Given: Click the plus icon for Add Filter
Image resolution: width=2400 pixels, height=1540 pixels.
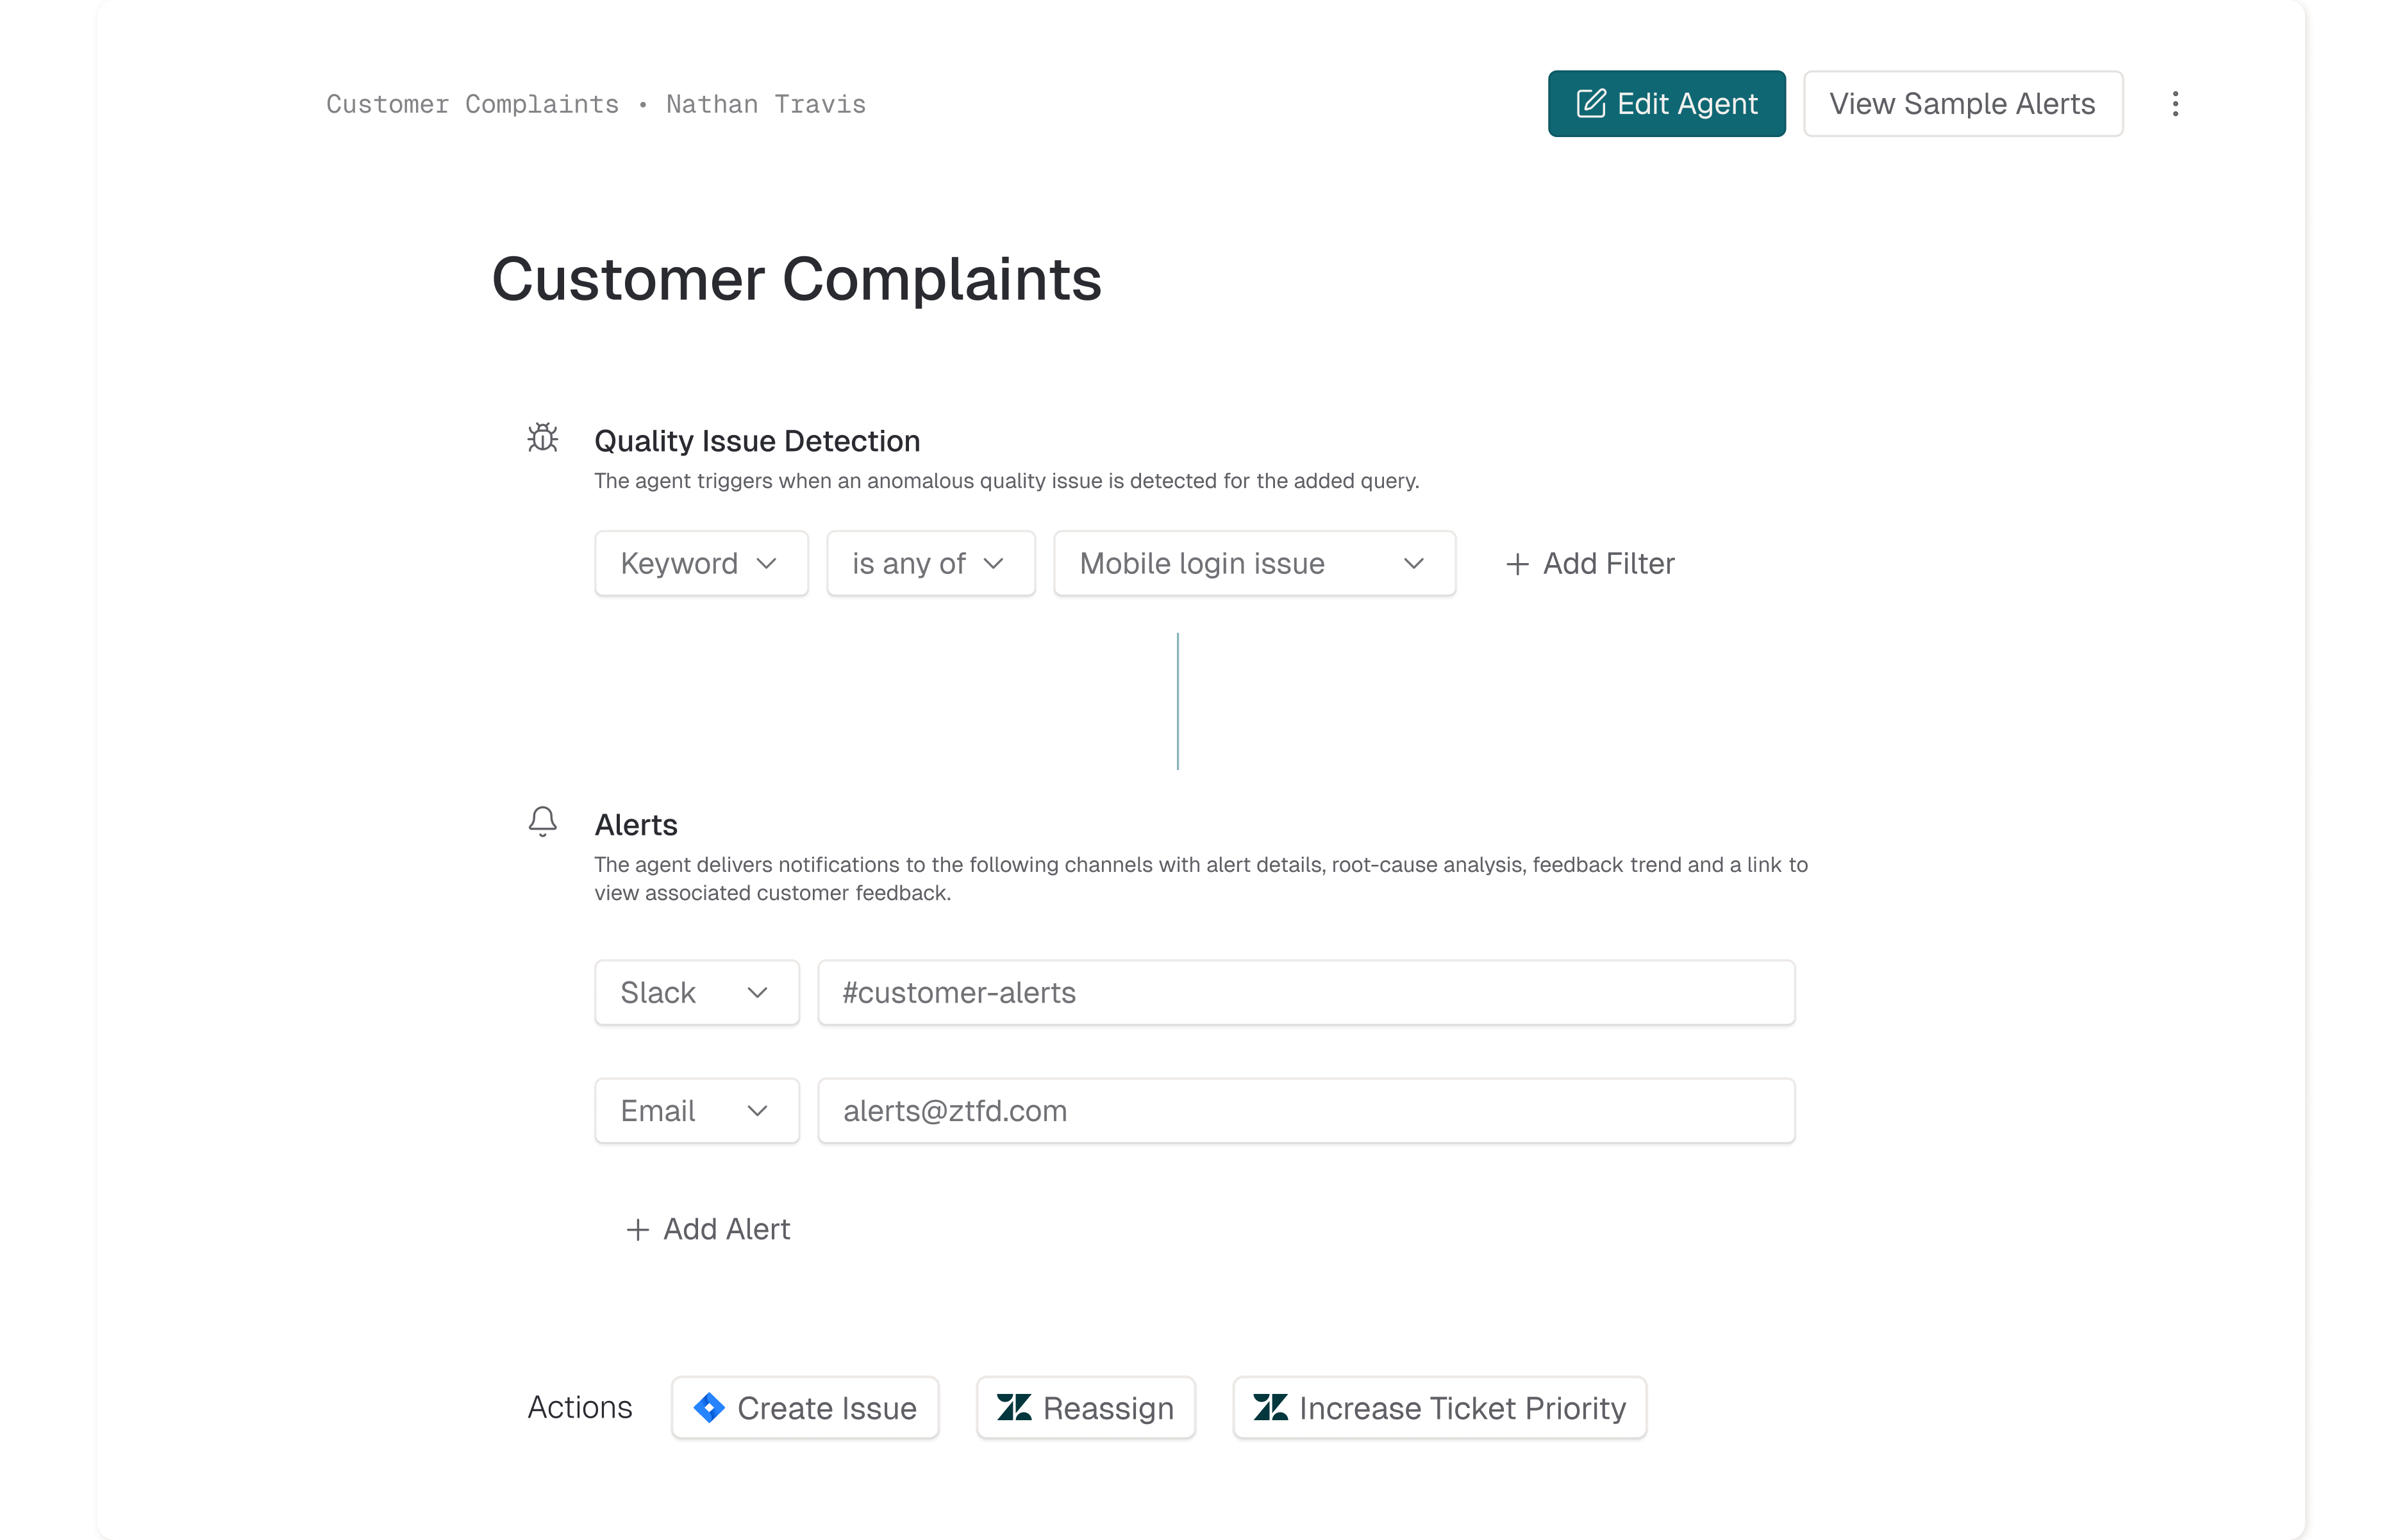Looking at the screenshot, I should 1517,565.
